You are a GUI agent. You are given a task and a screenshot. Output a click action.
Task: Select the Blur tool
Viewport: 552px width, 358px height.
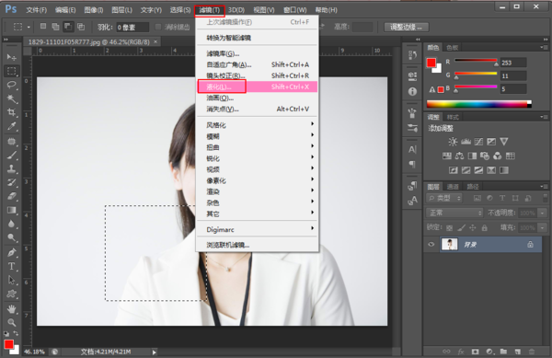click(x=11, y=224)
